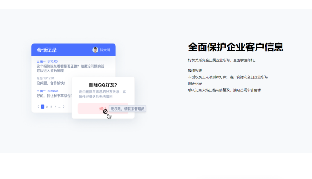Viewport: 312px width, 179px height.
Task: Go to page 3 in pagination
Action: [x=51, y=107]
